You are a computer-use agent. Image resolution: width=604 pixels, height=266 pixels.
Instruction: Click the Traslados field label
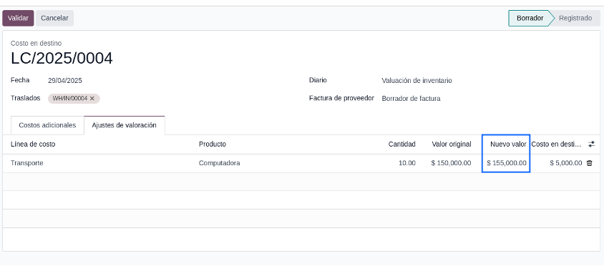pyautogui.click(x=26, y=98)
